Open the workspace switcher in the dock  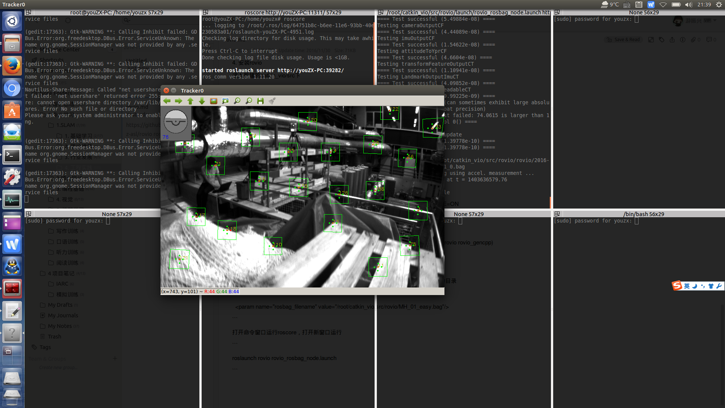click(x=12, y=355)
